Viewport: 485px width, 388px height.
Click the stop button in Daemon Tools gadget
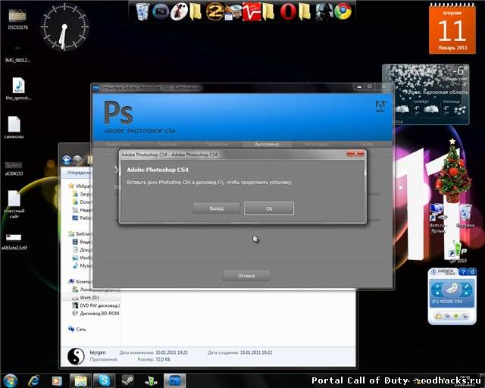click(x=437, y=293)
